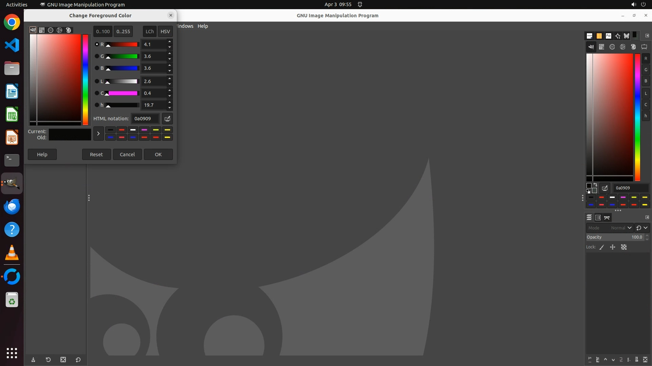Open the Palette color selector in dialog

(x=69, y=30)
